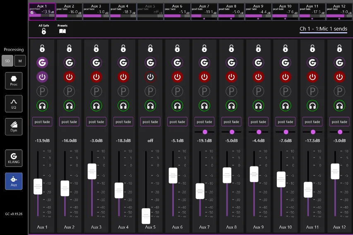353x235 pixels.
Task: Click the P button on Aux 11
Action: click(312, 91)
